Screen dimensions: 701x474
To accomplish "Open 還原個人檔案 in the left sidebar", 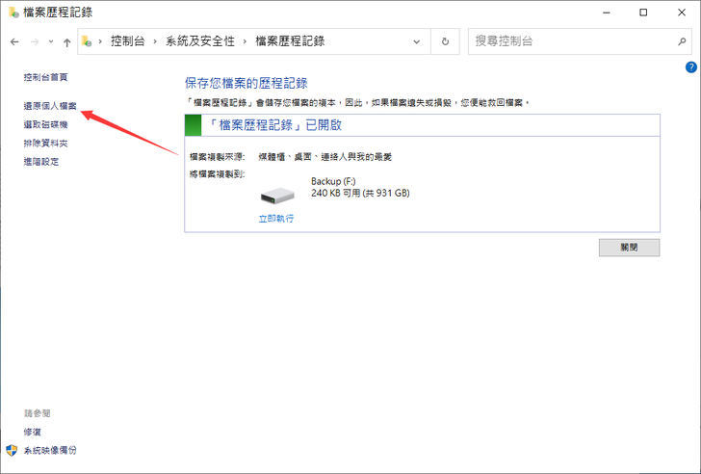I will (50, 105).
